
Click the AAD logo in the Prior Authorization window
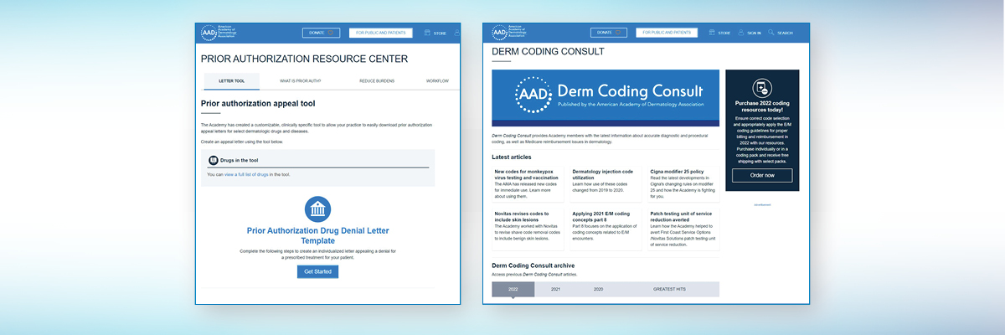click(219, 33)
